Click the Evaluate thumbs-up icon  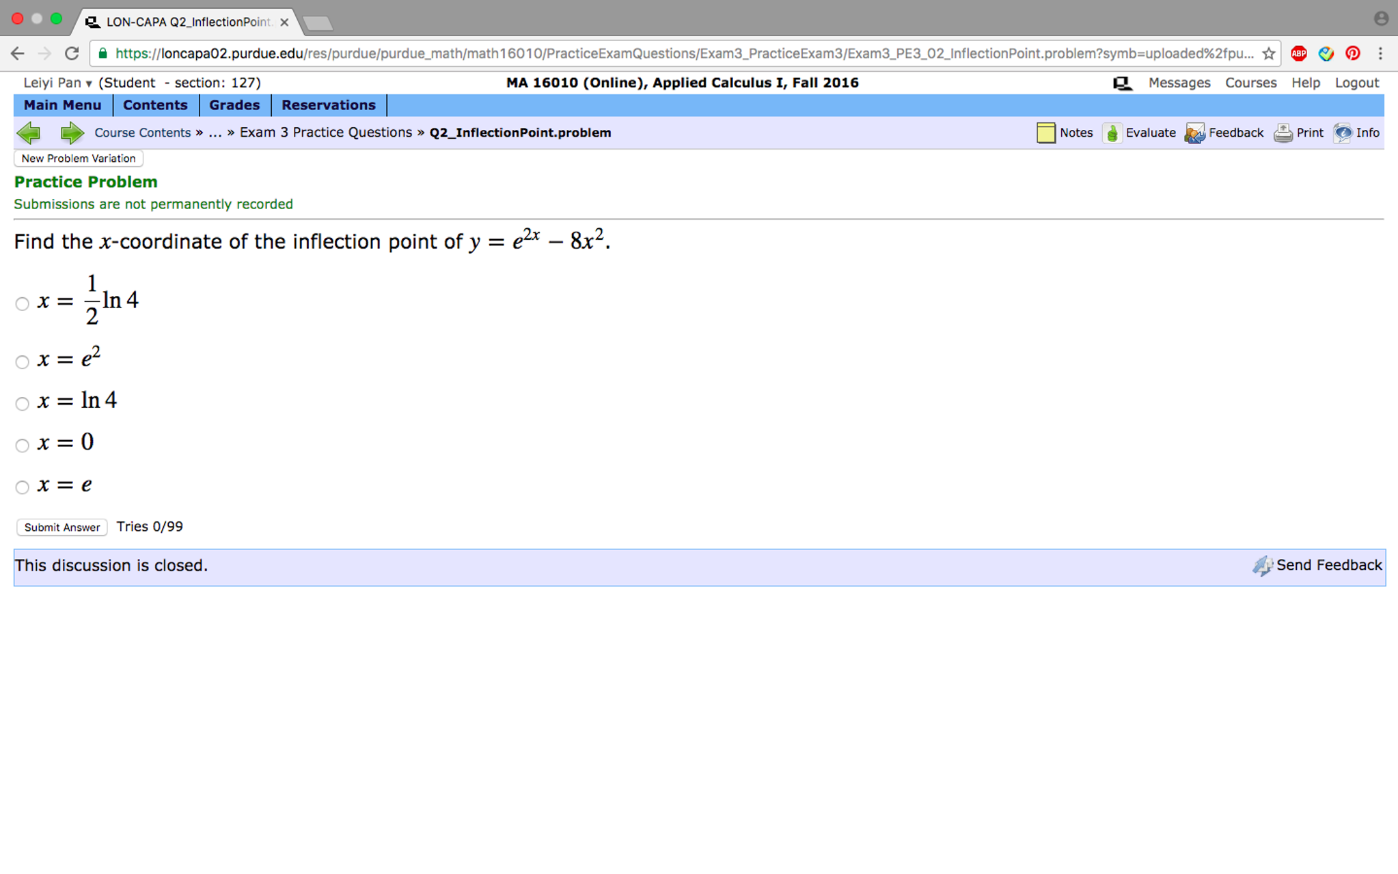click(1113, 133)
